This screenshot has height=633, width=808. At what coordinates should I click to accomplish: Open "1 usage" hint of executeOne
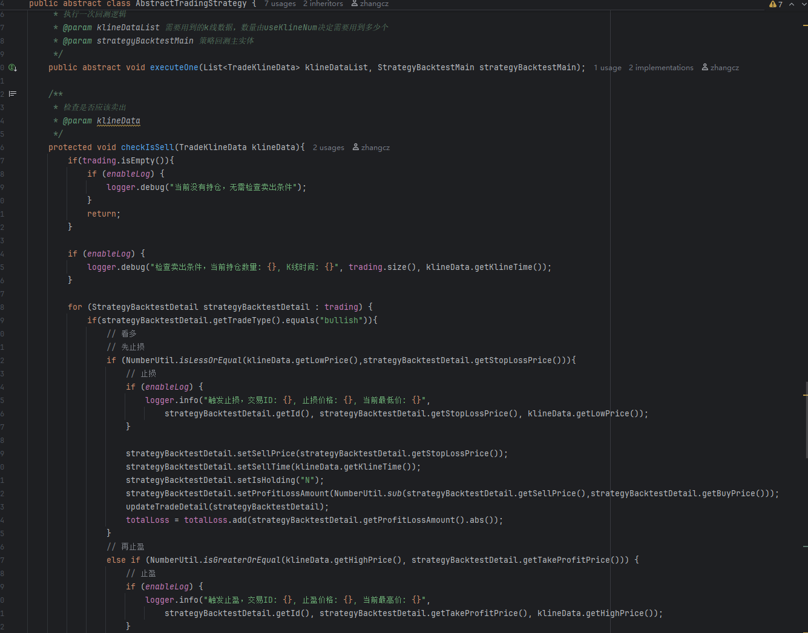(x=607, y=68)
